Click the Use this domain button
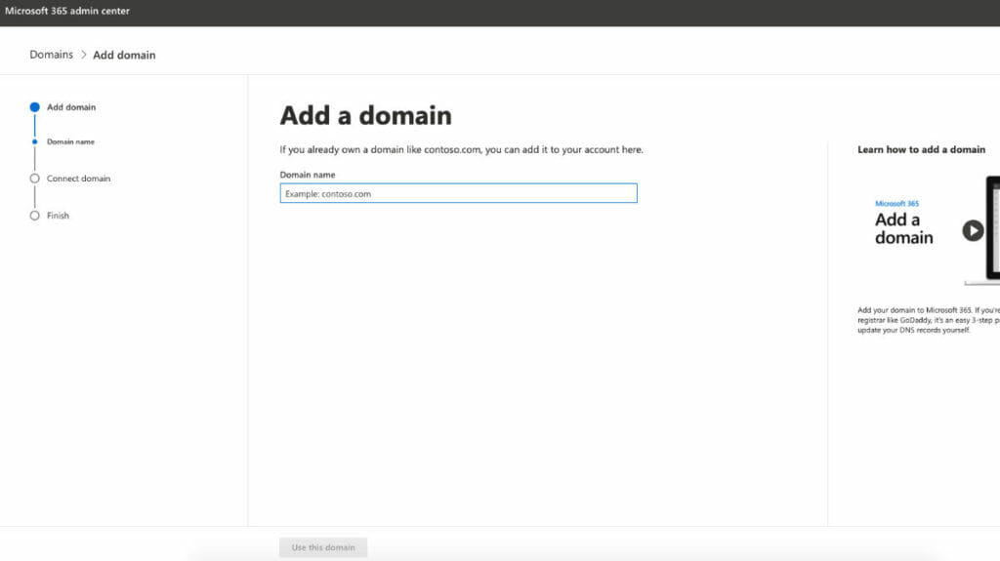The width and height of the screenshot is (1000, 561). click(x=323, y=547)
